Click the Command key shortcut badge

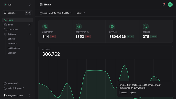[x=26, y=13]
